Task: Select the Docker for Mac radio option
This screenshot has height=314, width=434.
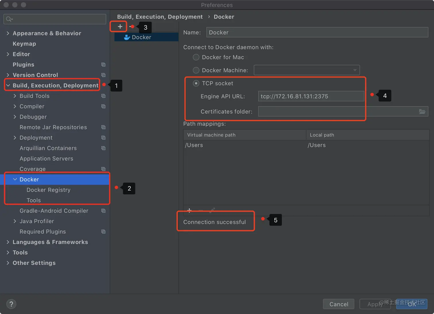Action: point(196,57)
